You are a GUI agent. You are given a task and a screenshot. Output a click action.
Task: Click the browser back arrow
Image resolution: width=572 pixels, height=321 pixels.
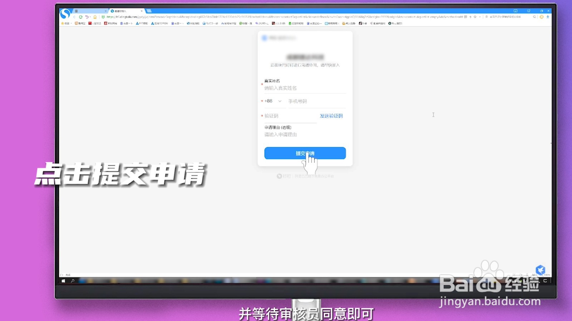tap(74, 17)
